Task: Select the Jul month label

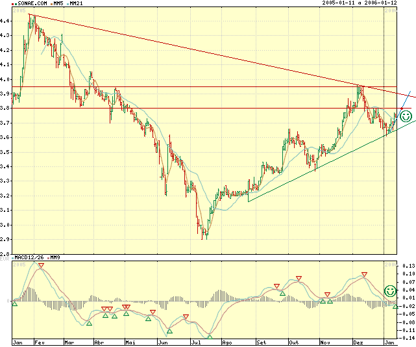Action: (x=196, y=342)
